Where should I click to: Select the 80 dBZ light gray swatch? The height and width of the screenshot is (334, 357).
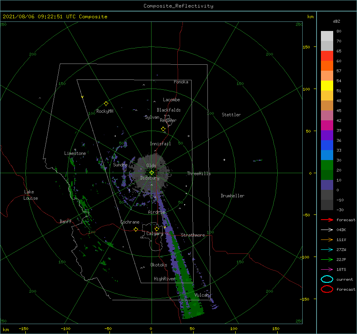coord(327,36)
